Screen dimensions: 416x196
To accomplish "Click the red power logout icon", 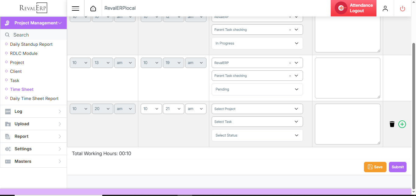I will [x=402, y=9].
